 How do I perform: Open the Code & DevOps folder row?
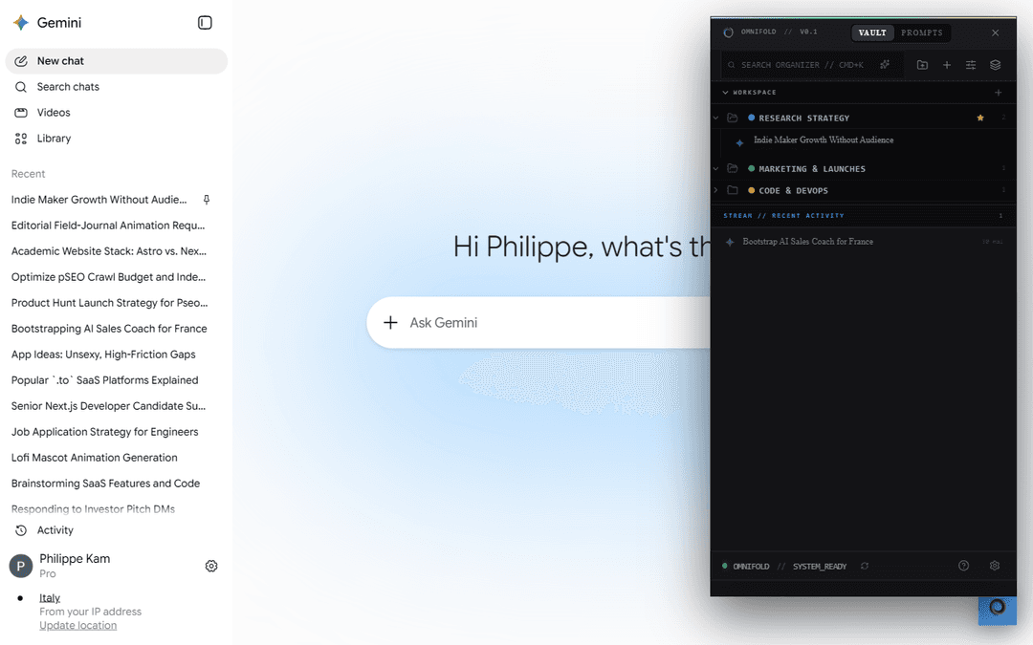pyautogui.click(x=863, y=190)
